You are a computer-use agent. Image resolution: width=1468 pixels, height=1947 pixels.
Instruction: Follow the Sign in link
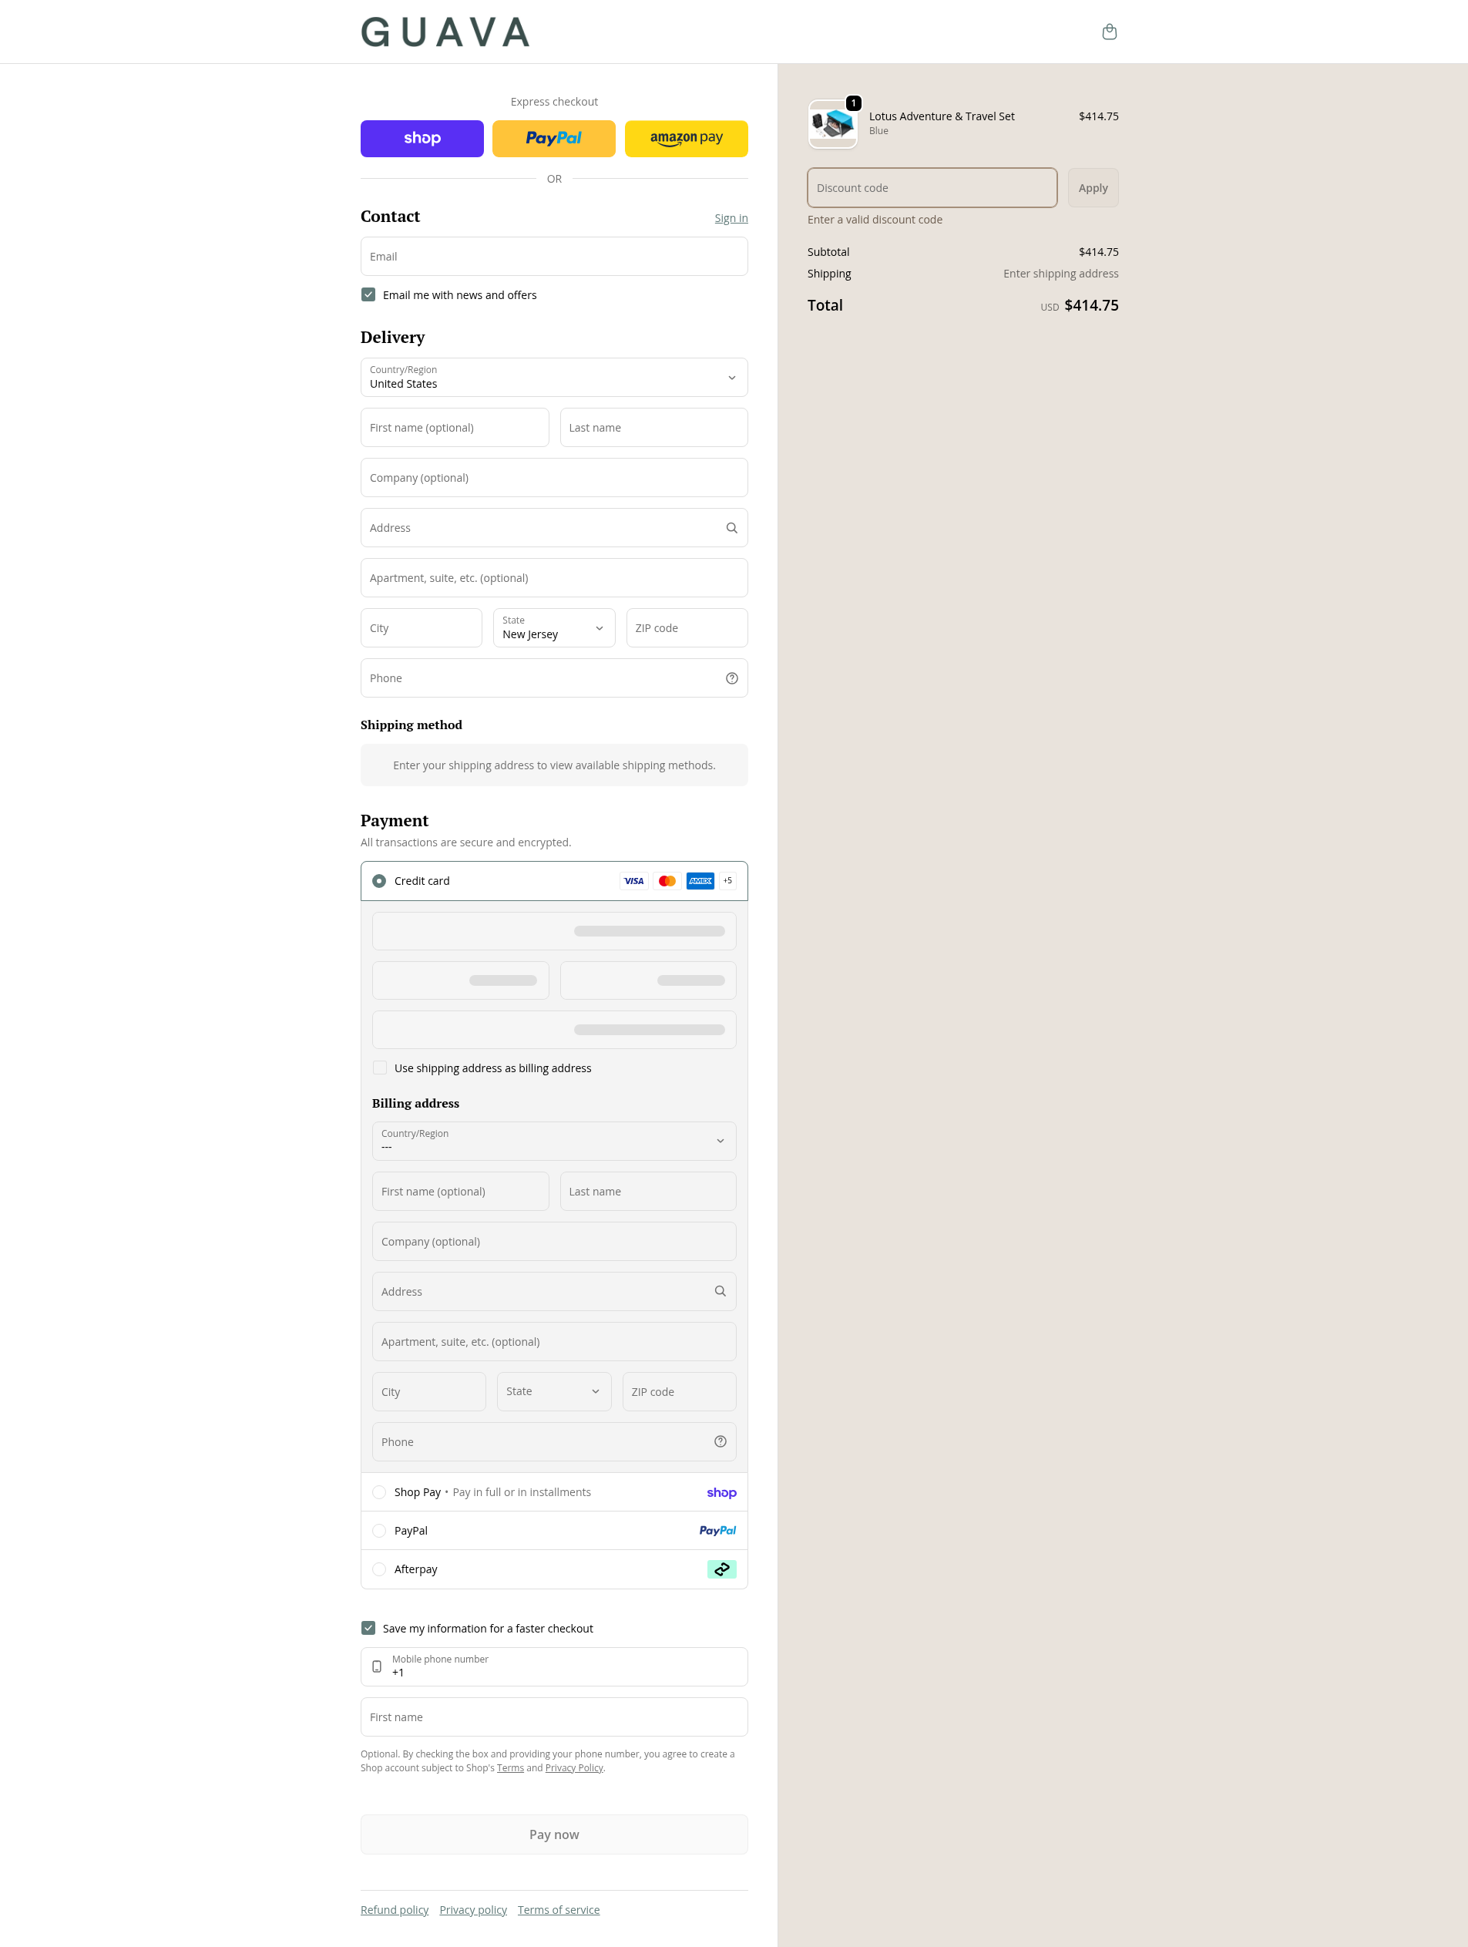coord(731,218)
